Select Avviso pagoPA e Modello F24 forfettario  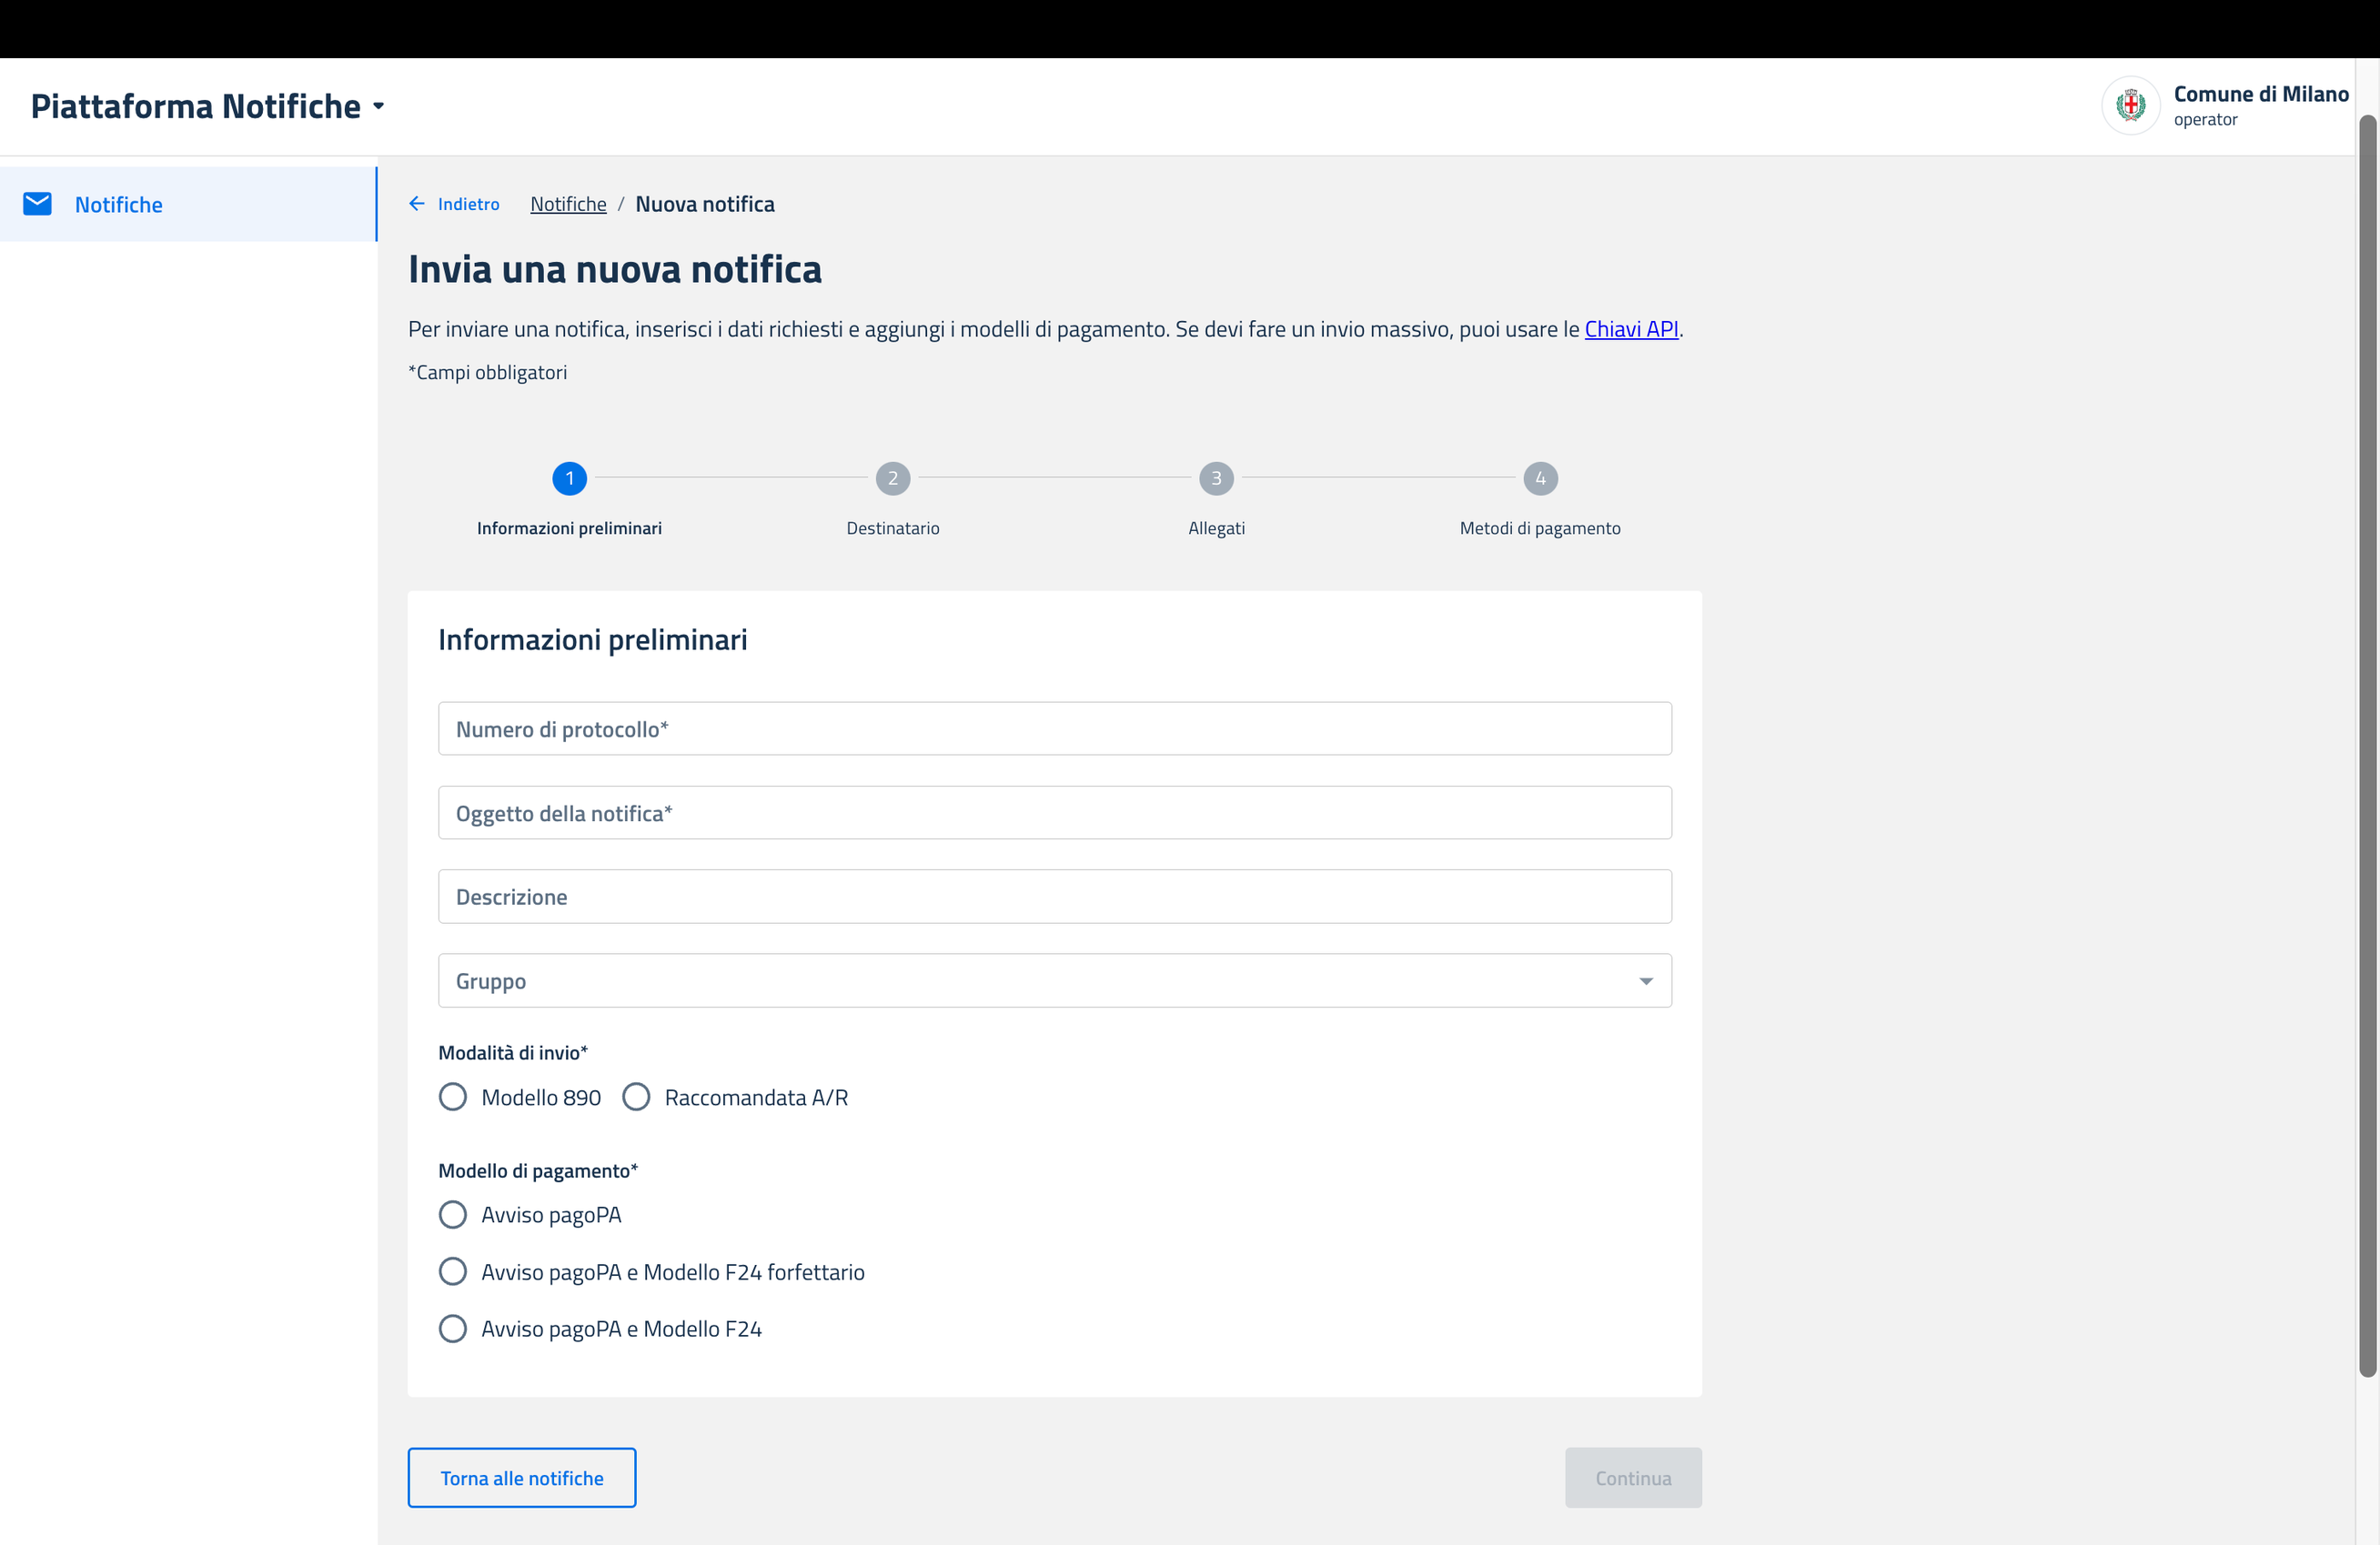point(453,1272)
